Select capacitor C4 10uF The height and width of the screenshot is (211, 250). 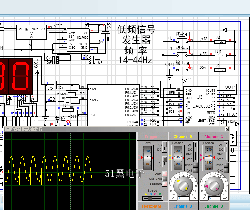(55, 60)
